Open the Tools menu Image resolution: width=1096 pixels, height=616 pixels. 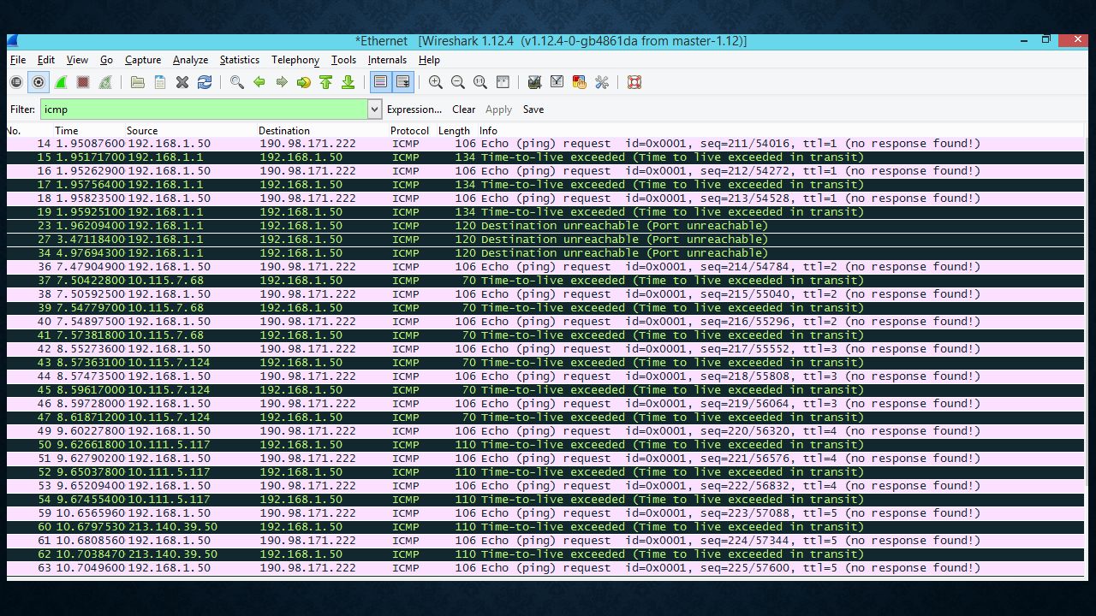tap(343, 60)
